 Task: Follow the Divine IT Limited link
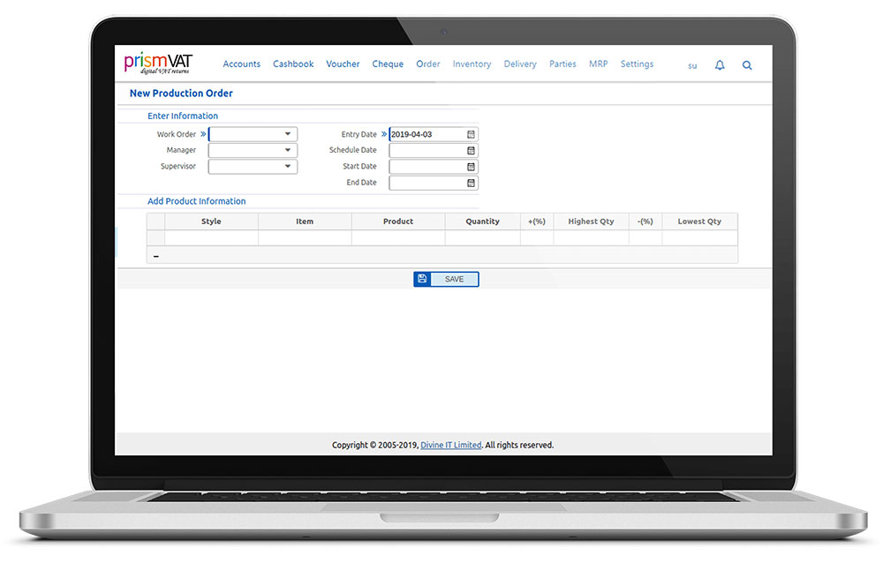[451, 446]
